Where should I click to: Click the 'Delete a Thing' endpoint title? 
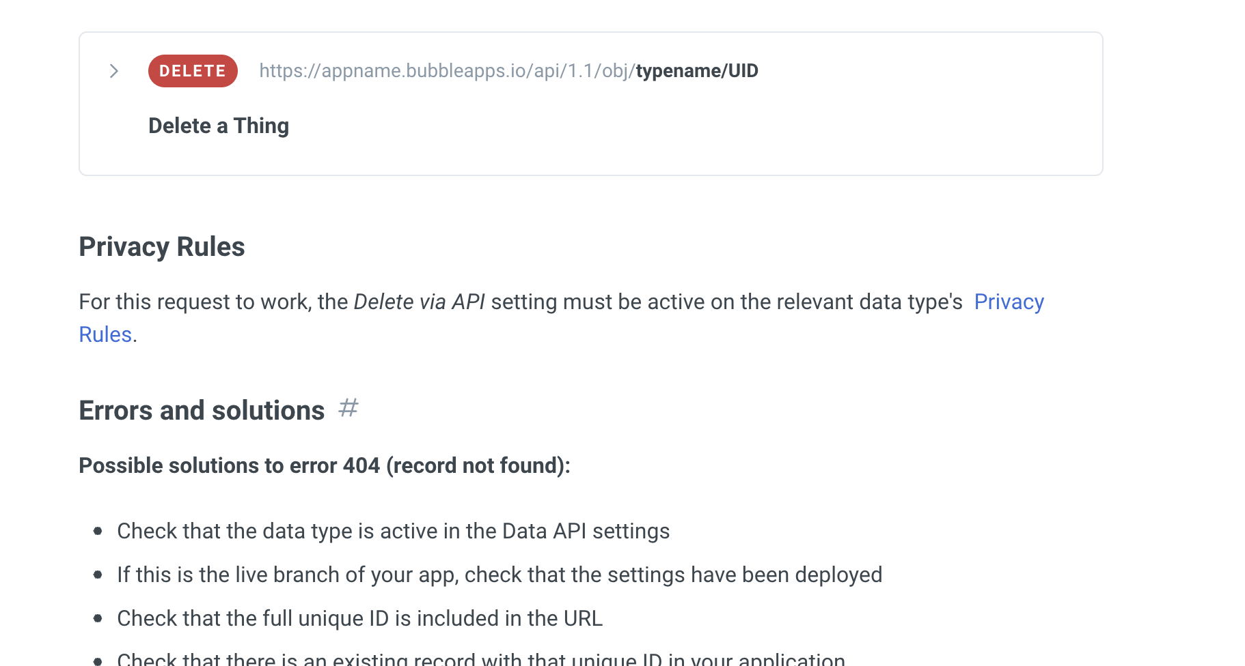pyautogui.click(x=219, y=126)
